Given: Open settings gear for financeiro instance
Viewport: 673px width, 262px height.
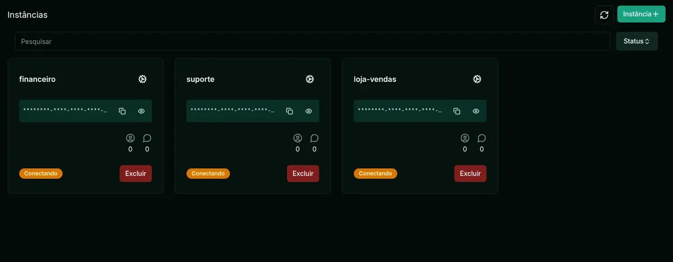Looking at the screenshot, I should (x=142, y=79).
